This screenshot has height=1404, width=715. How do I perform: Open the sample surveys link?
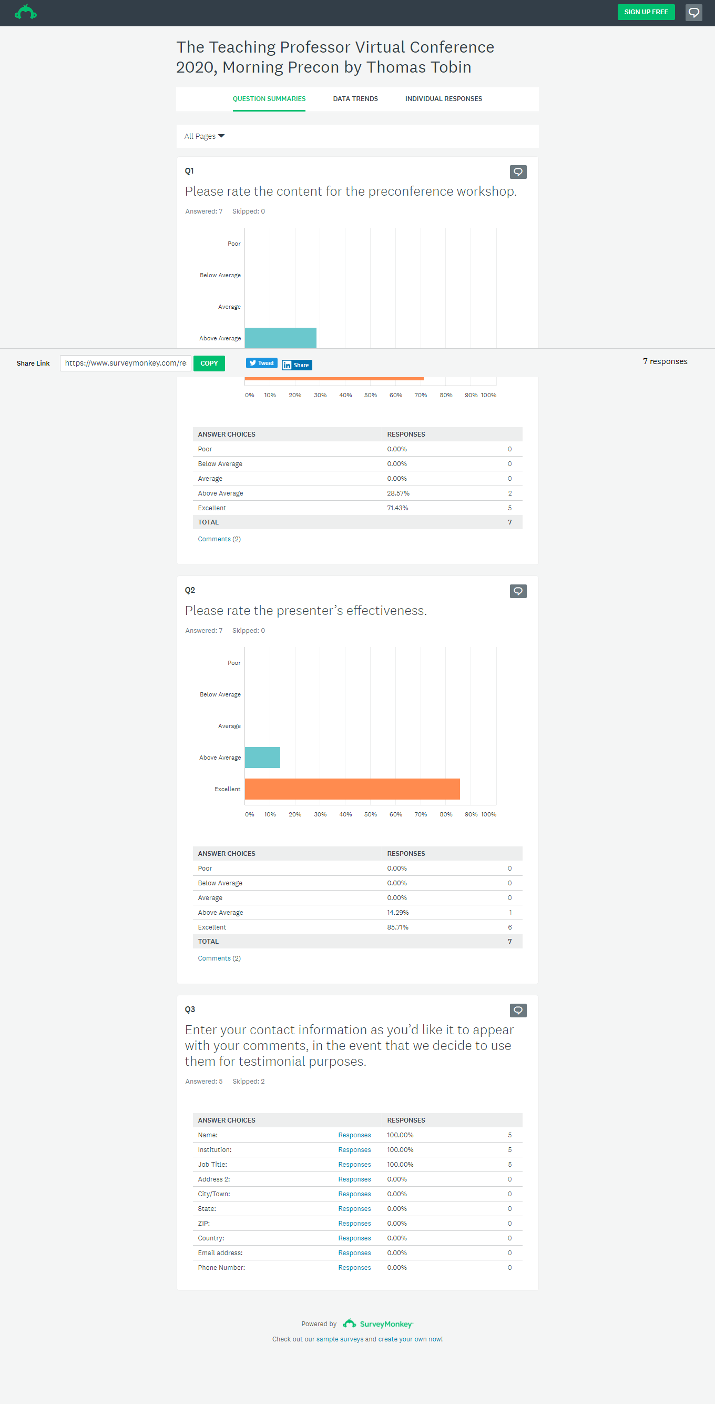339,1339
